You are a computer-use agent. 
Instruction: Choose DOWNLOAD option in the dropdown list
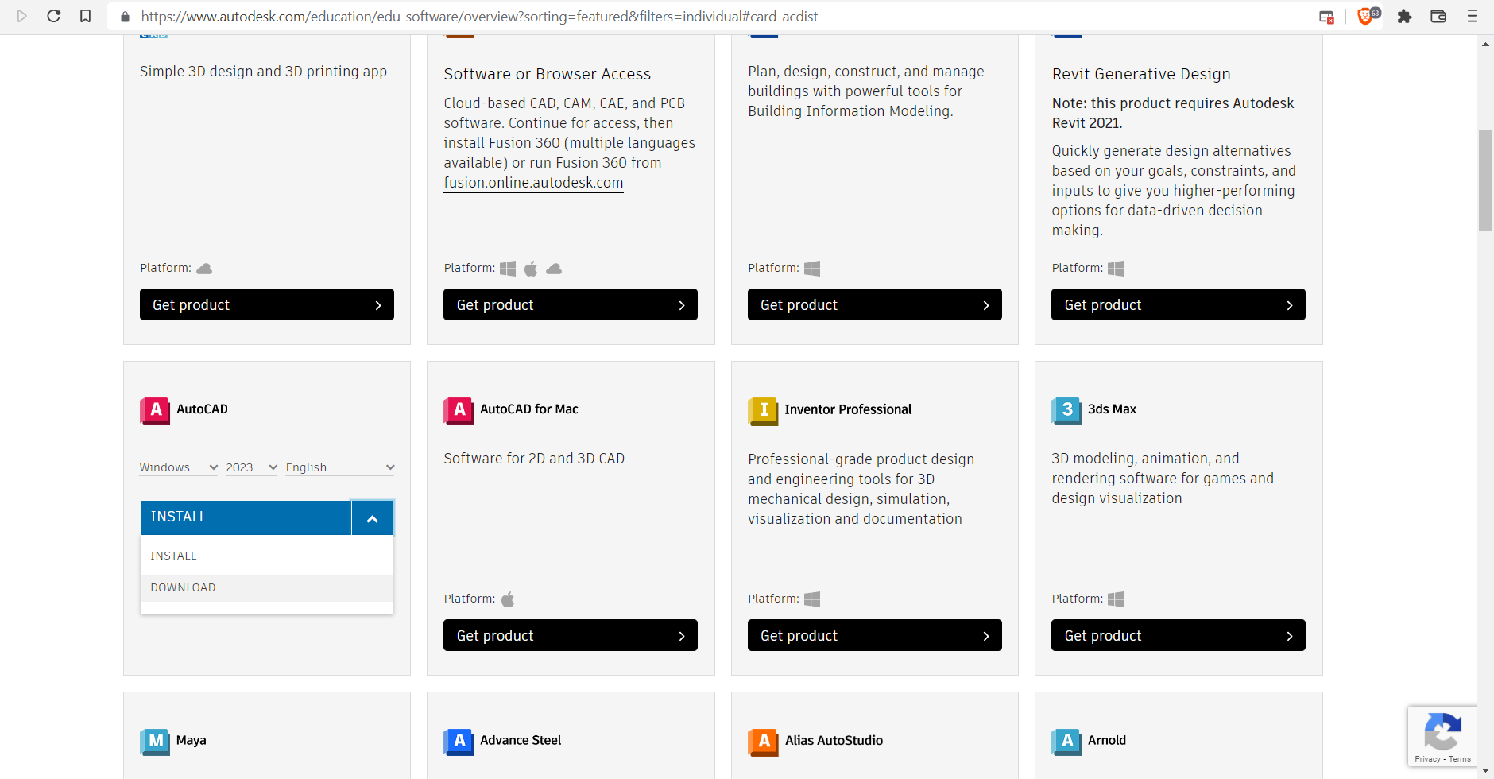coord(267,587)
